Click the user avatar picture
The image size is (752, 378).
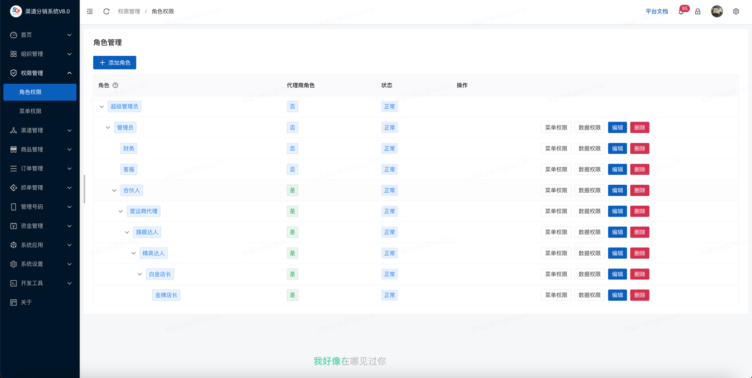click(717, 11)
